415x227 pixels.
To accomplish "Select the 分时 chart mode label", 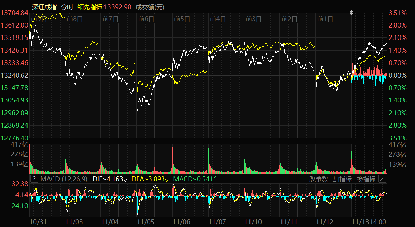I will (x=67, y=7).
